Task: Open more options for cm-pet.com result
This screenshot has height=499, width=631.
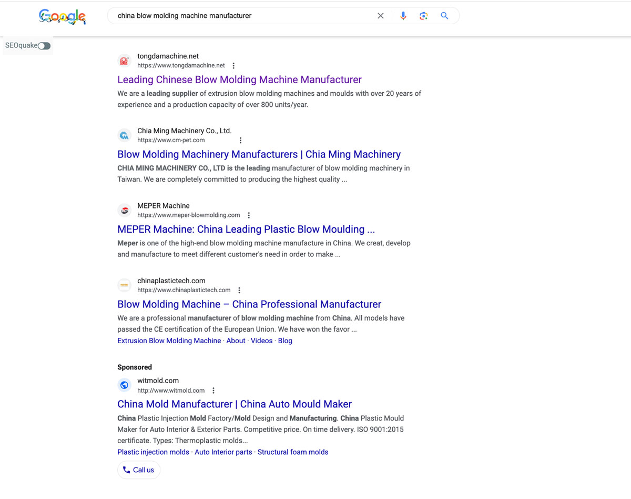Action: pyautogui.click(x=240, y=141)
